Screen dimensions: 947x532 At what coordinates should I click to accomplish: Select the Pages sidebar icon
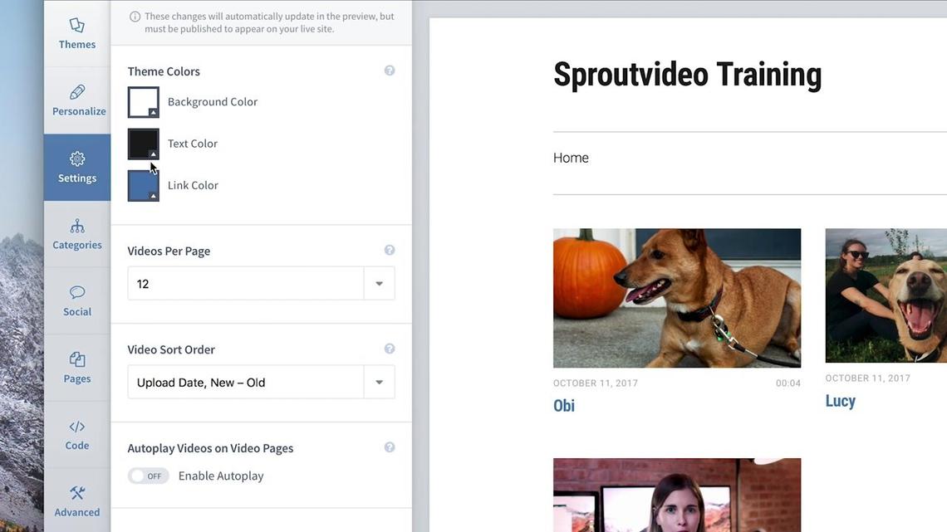click(x=76, y=367)
